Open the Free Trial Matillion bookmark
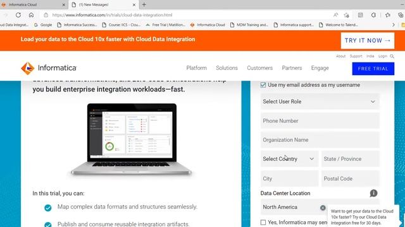405x227 pixels. [x=166, y=25]
